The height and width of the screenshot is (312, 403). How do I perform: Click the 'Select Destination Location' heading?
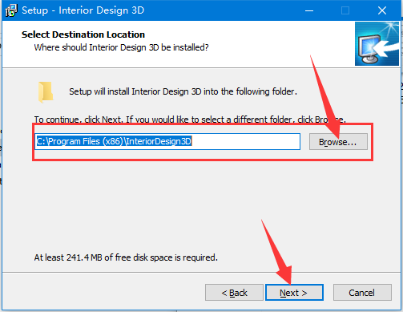point(83,34)
